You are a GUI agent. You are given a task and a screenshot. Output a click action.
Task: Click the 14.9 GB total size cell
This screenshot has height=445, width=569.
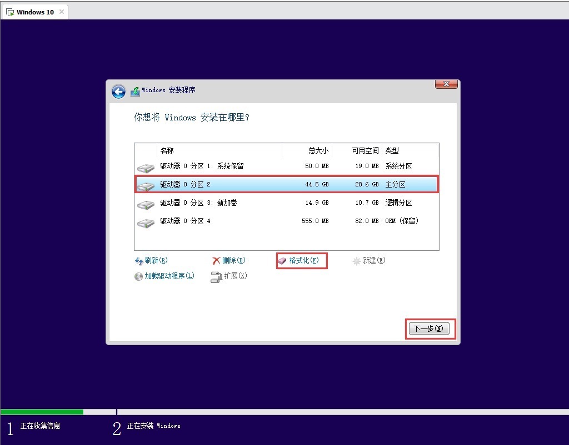click(x=317, y=203)
